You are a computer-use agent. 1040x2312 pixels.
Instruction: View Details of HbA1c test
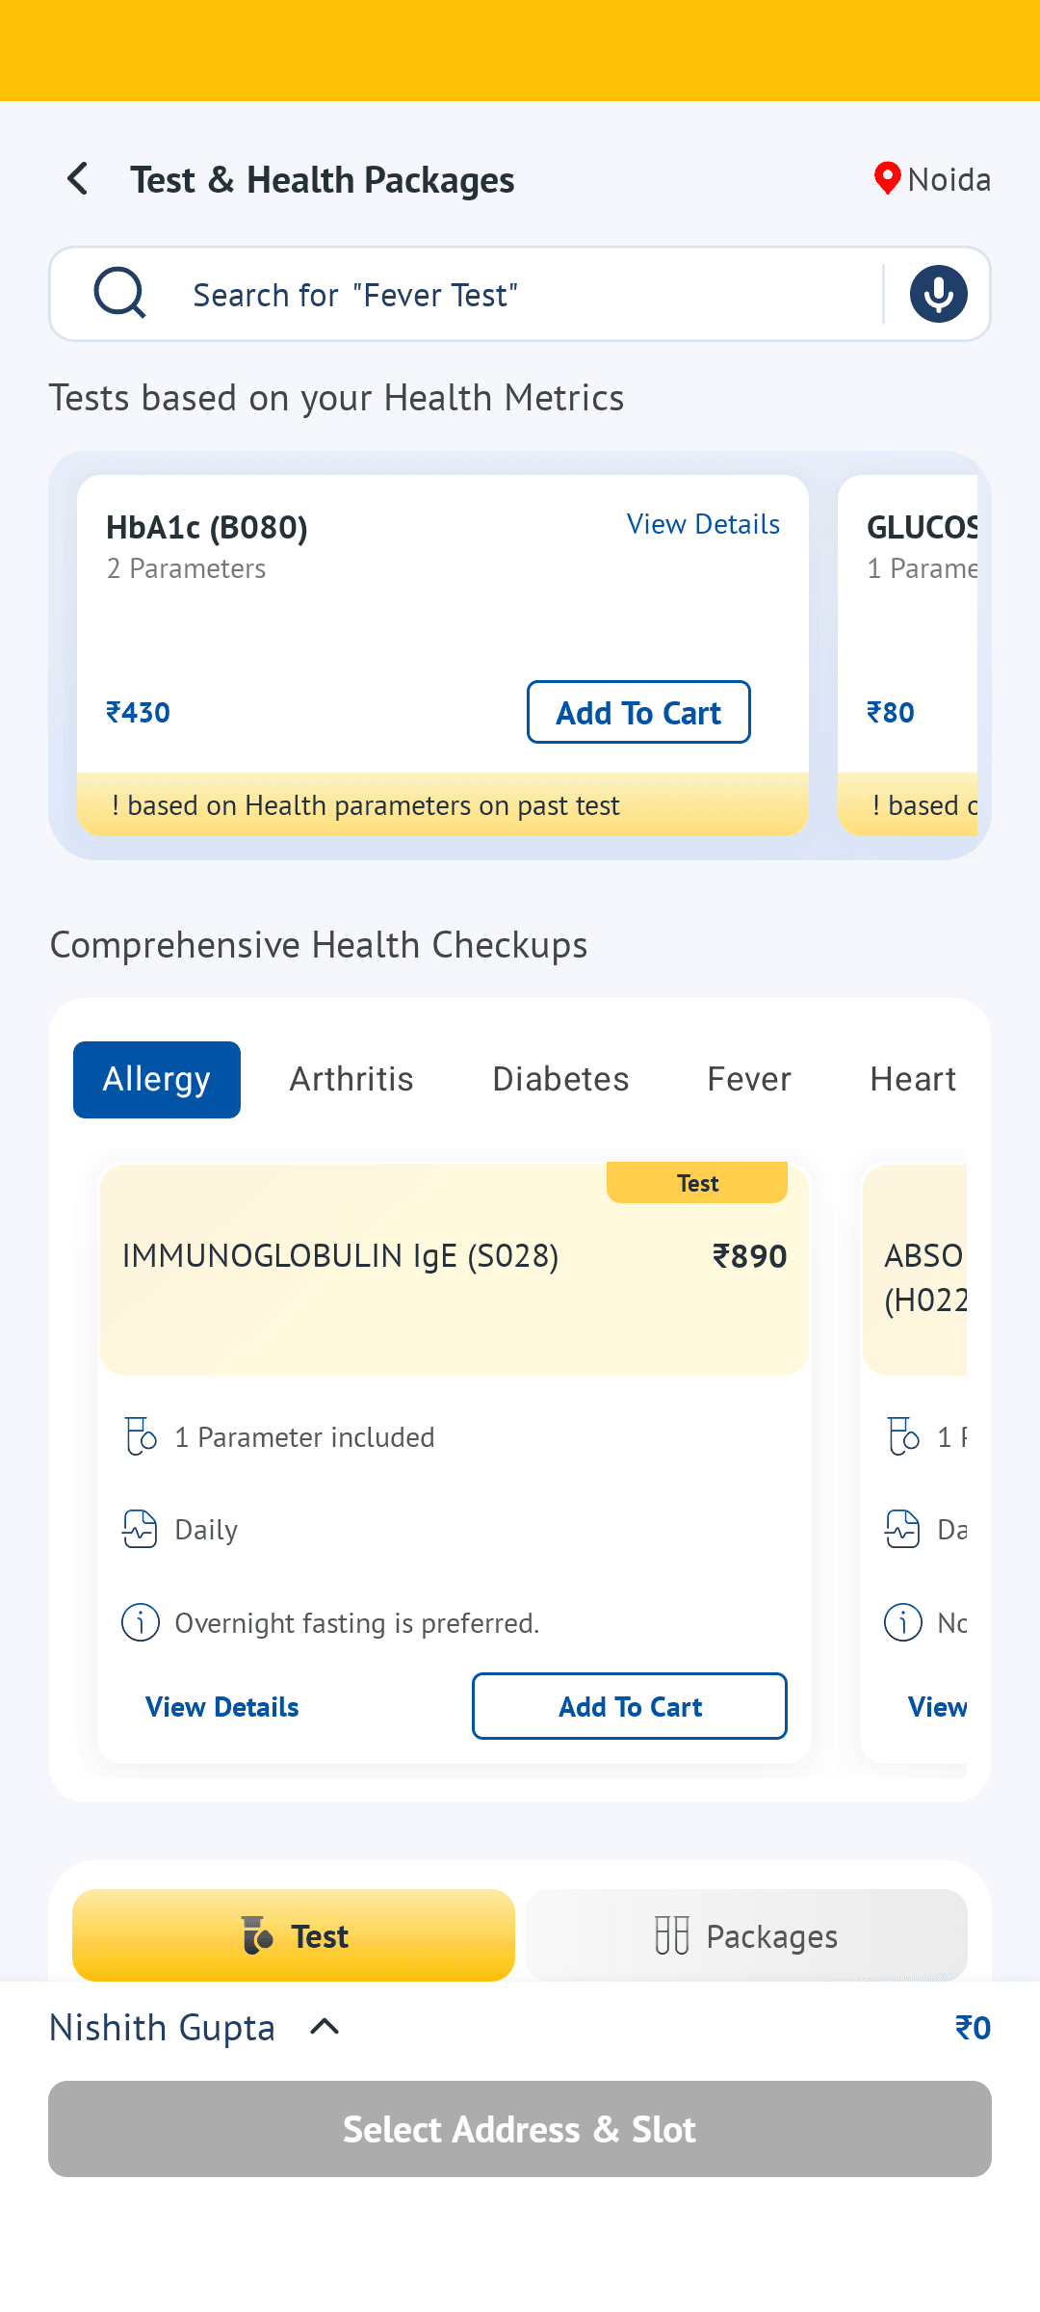point(703,524)
